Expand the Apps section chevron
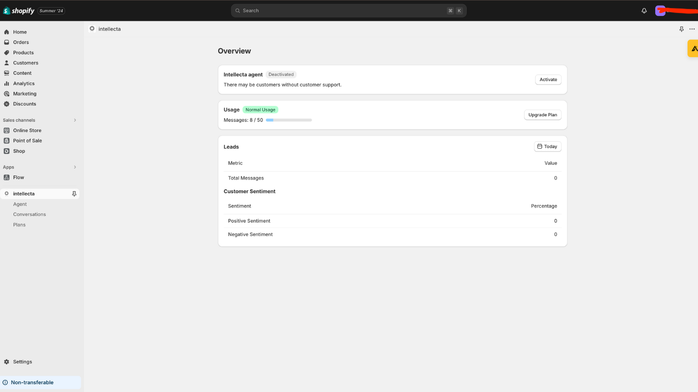The width and height of the screenshot is (698, 392). click(75, 167)
